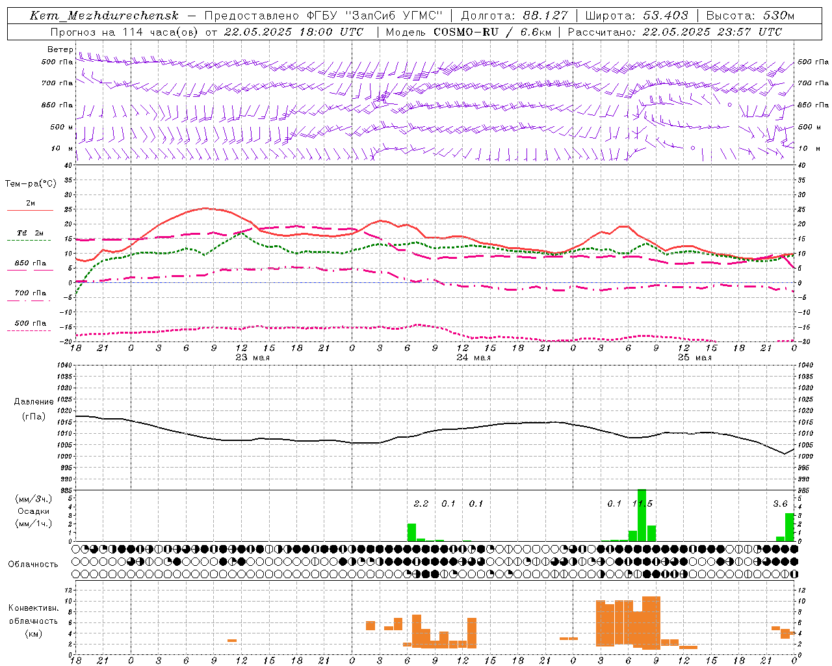832x666 pixels.
Task: Select the forecast line Прогноз на 114 часа(ов)
Action: pos(124,32)
